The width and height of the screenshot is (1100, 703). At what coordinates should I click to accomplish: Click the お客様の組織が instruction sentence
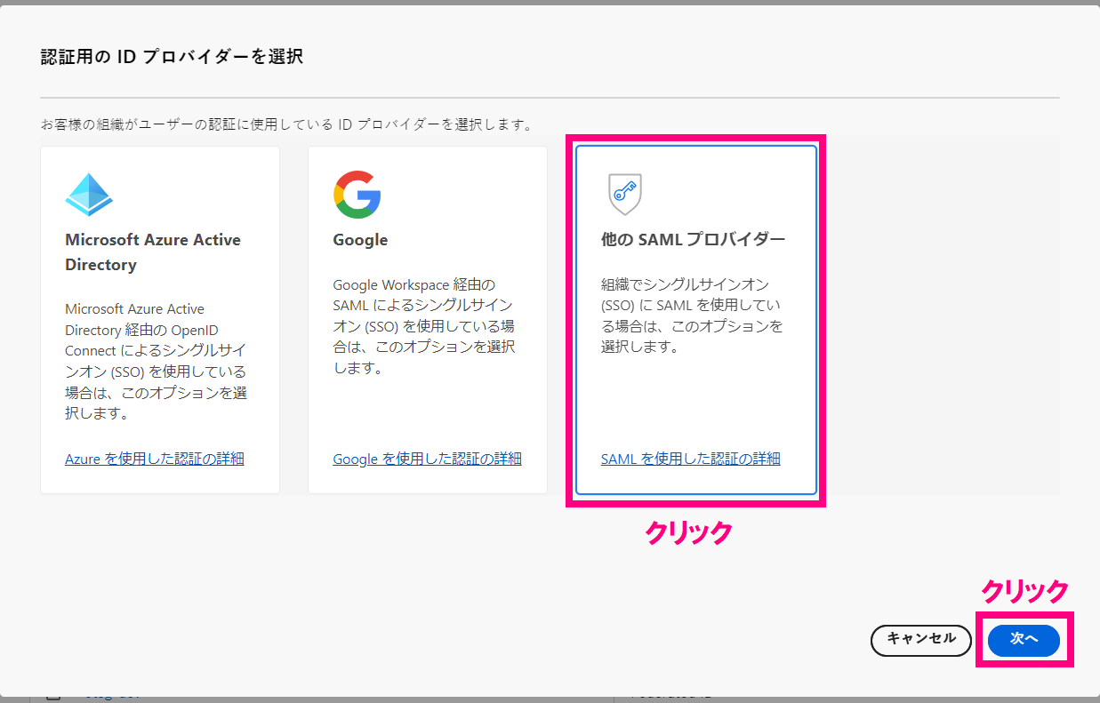tap(286, 124)
